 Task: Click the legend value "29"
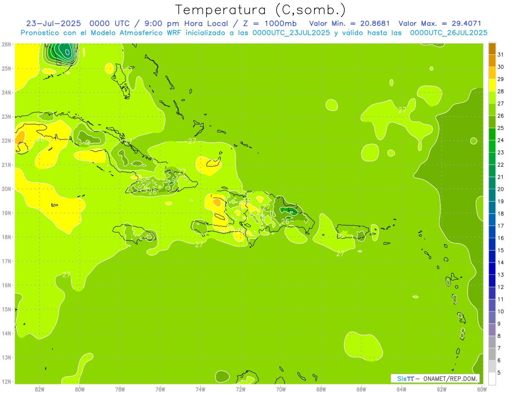coord(500,79)
